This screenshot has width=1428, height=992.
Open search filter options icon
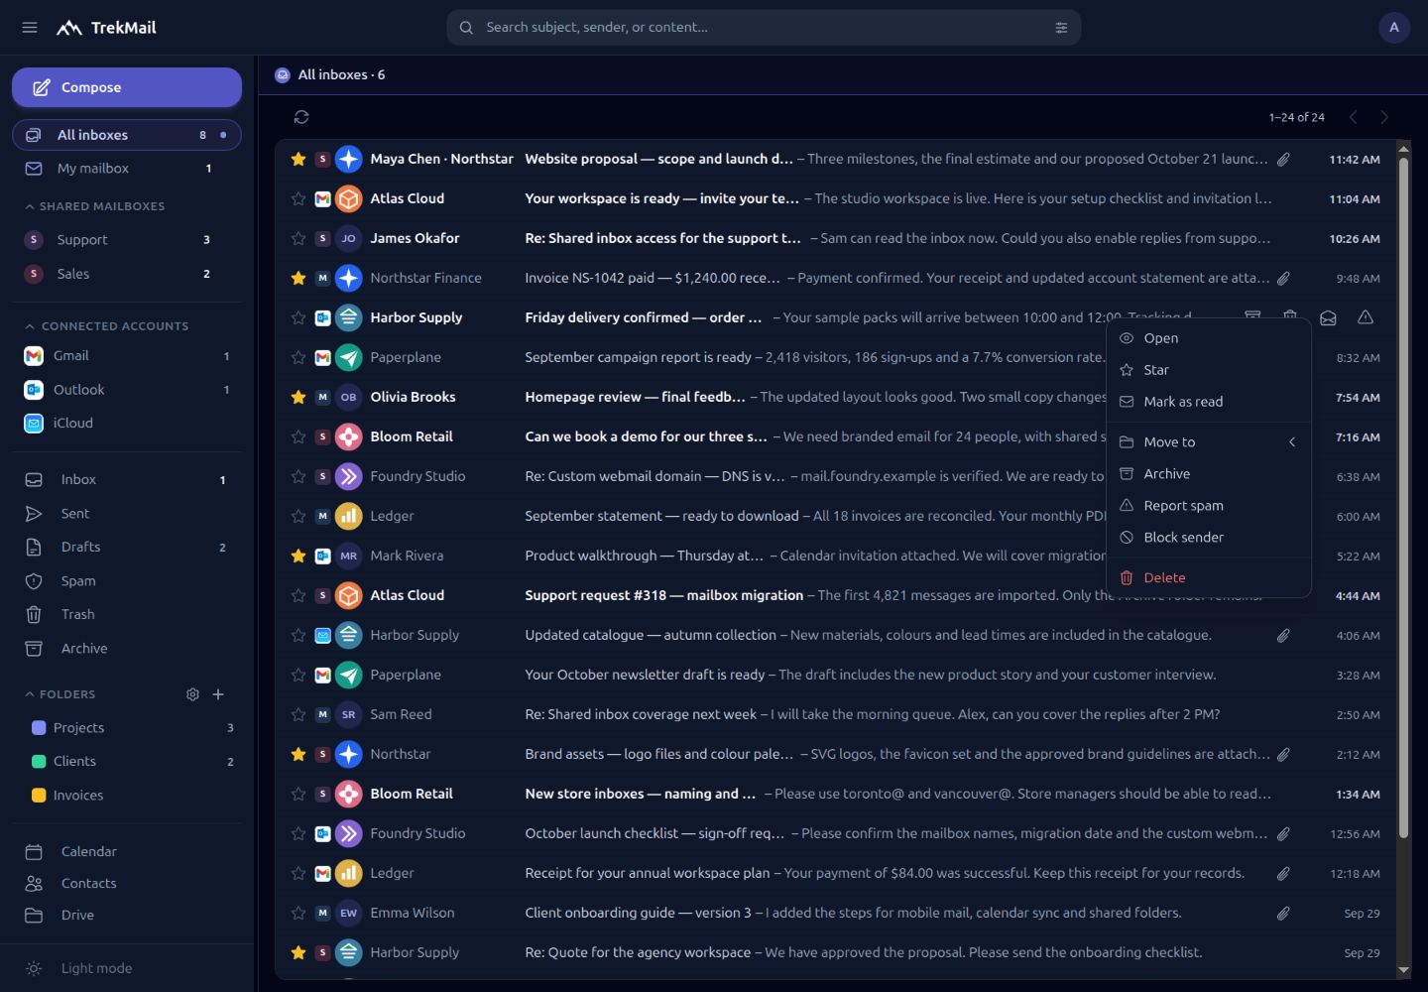pyautogui.click(x=1061, y=28)
